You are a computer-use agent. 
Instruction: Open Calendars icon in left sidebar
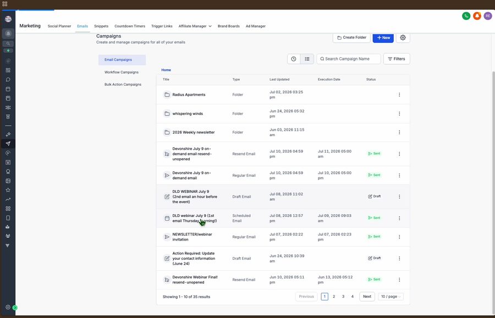tap(8, 89)
